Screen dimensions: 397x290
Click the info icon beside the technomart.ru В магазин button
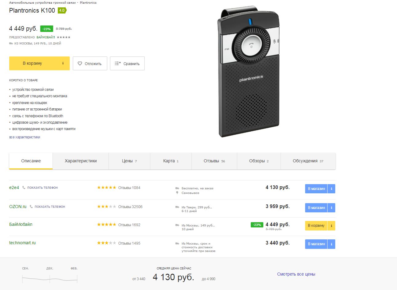click(331, 244)
